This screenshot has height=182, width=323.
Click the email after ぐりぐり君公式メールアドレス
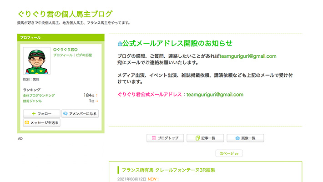(215, 95)
